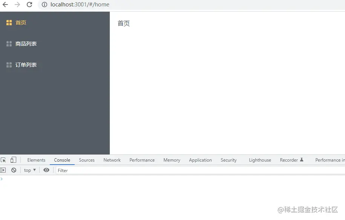Switch to the Lighthouse tab
345x220 pixels.
(260, 160)
